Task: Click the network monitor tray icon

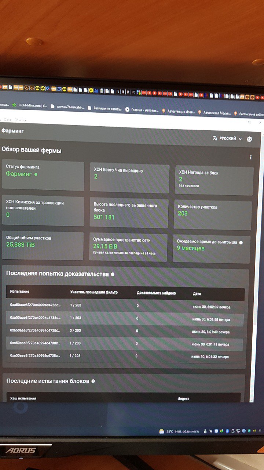Action: [x=238, y=430]
